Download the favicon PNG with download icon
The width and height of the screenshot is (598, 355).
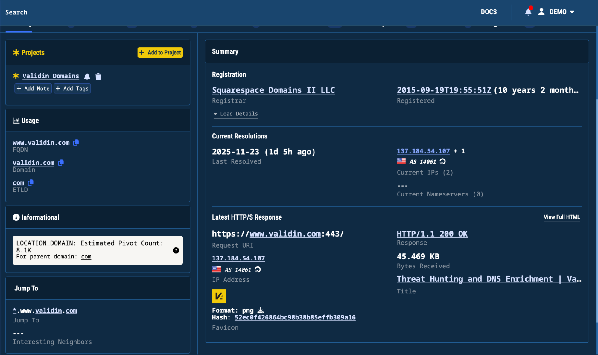261,310
